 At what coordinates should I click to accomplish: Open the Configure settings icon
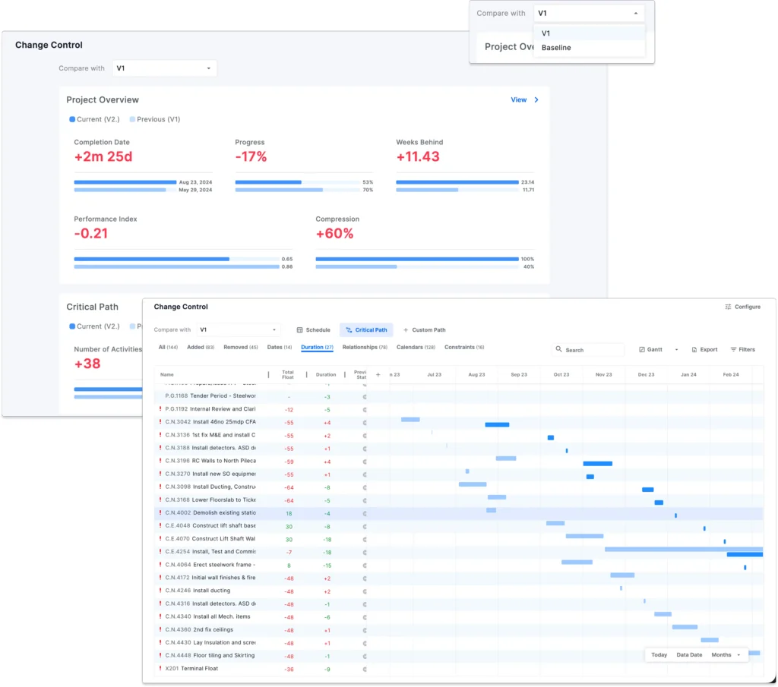tap(728, 307)
